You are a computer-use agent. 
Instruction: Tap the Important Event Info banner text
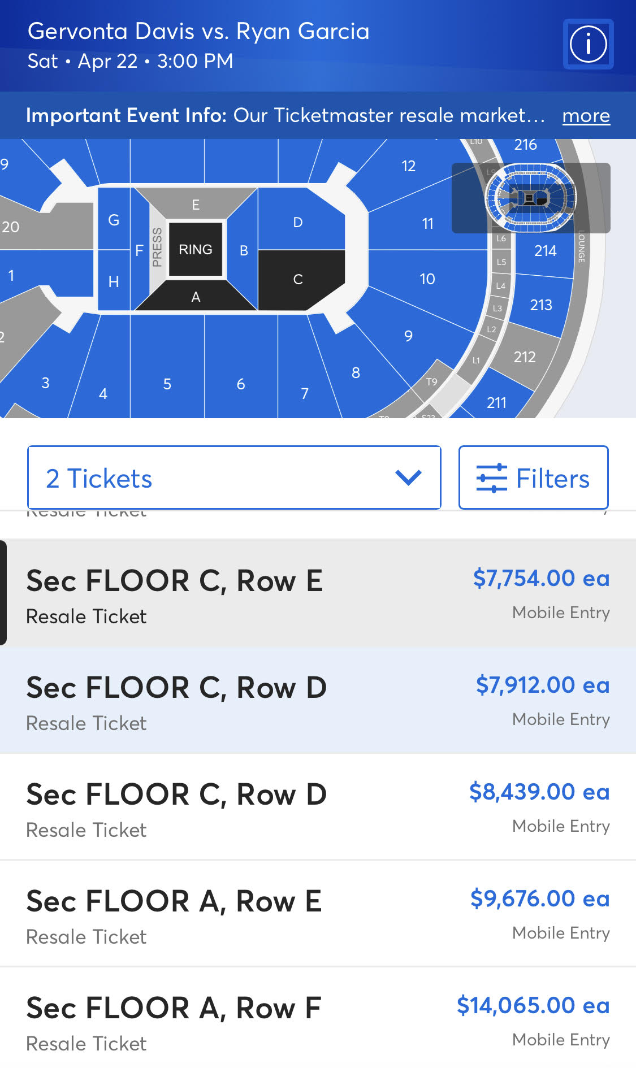285,115
